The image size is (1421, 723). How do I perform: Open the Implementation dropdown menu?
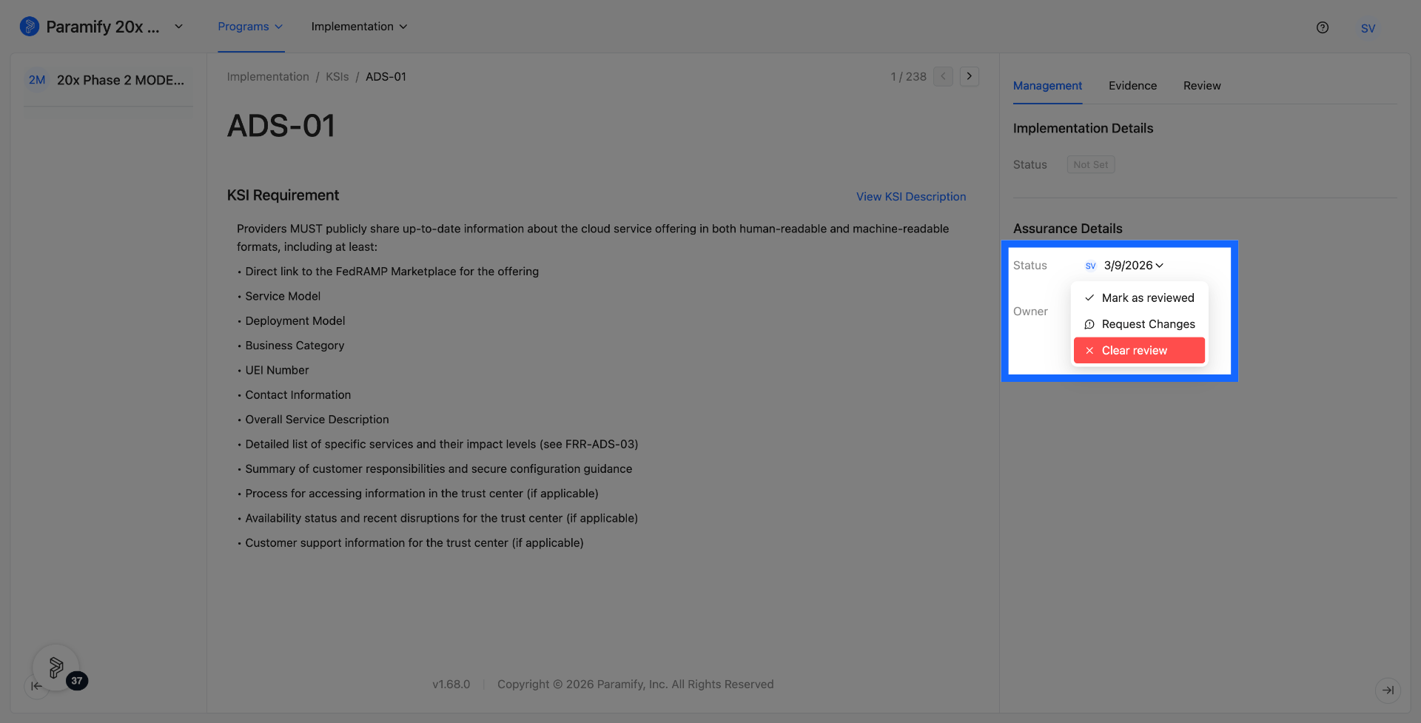(x=360, y=27)
